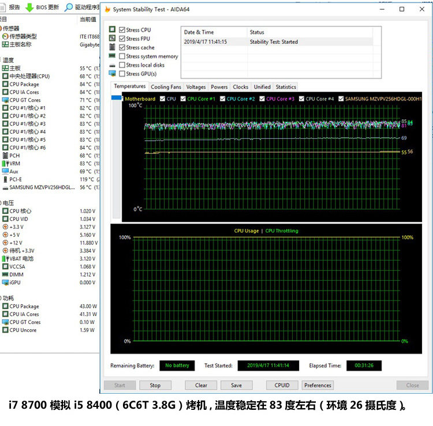Toggle the CPU Core #3 graph checkbox

coord(262,99)
